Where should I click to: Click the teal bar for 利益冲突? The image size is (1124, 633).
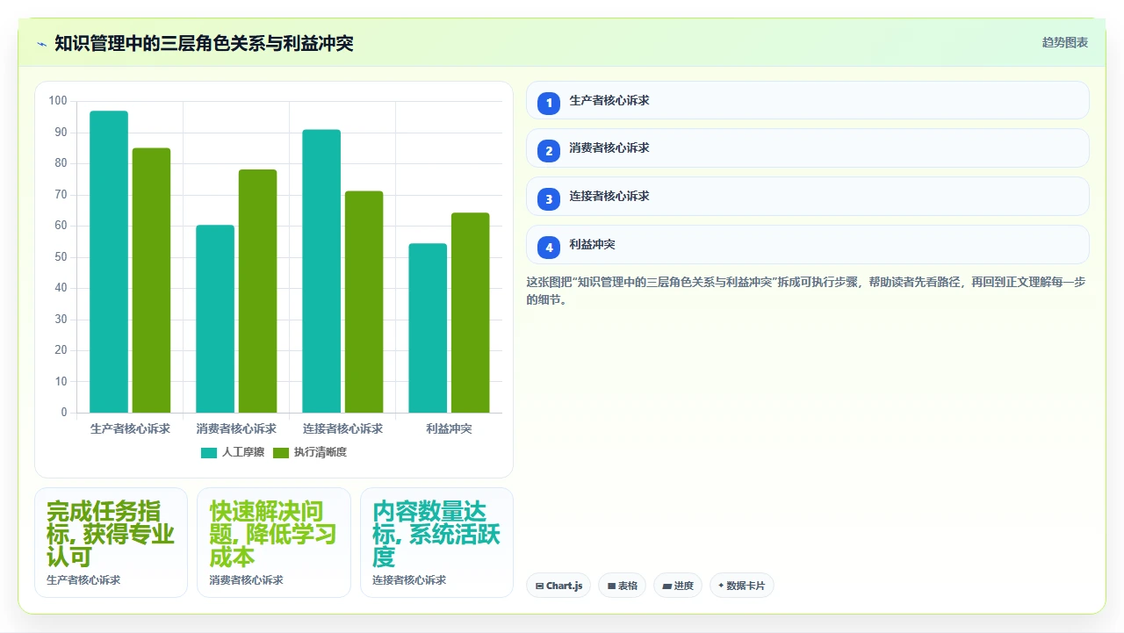click(x=428, y=328)
